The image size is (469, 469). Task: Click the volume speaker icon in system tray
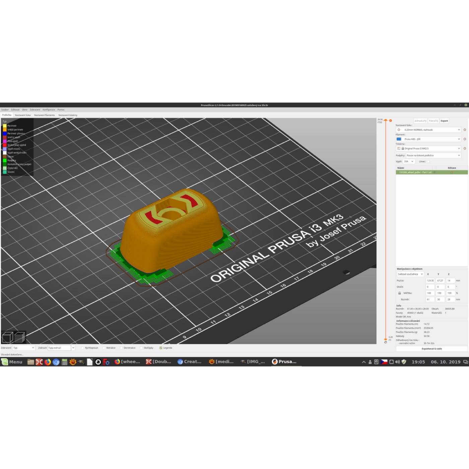[x=397, y=362]
